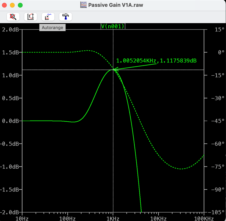Click the -0.5dB left axis label
226x221 pixels.
coord(10,144)
